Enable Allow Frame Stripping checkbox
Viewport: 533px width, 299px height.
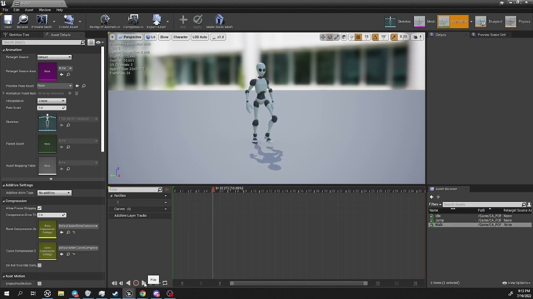[39, 208]
